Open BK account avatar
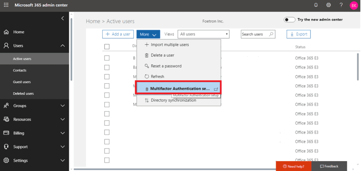This screenshot has height=171, width=361. (x=353, y=6)
